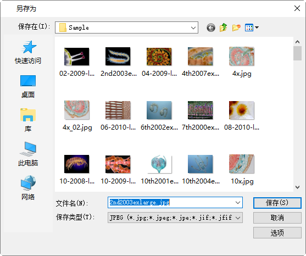Click the scrollbar down arrow
Image resolution: width=306 pixels, height=256 pixels.
[297, 187]
